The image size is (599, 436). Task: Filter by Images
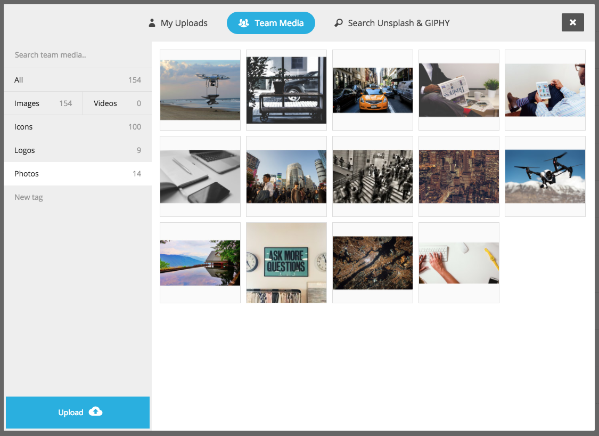[x=43, y=103]
